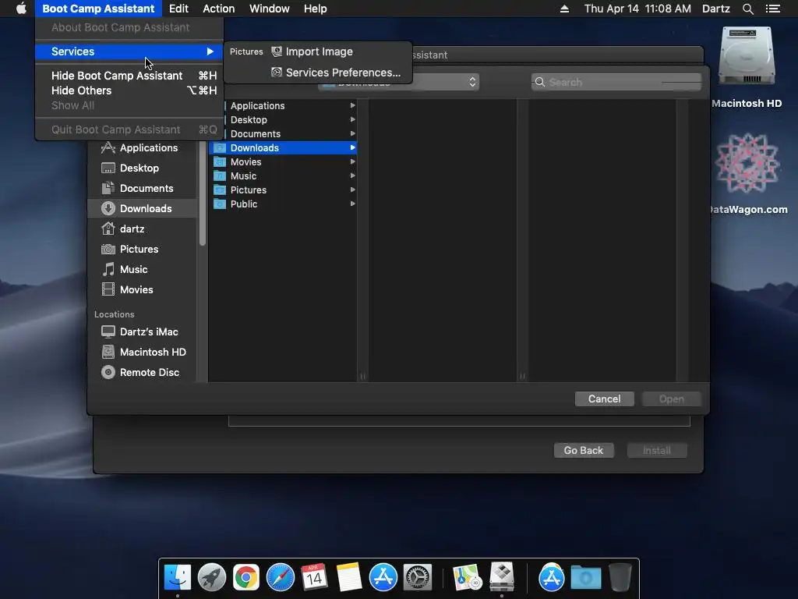Open Google Chrome from Dock
The height and width of the screenshot is (599, 798).
(245, 578)
